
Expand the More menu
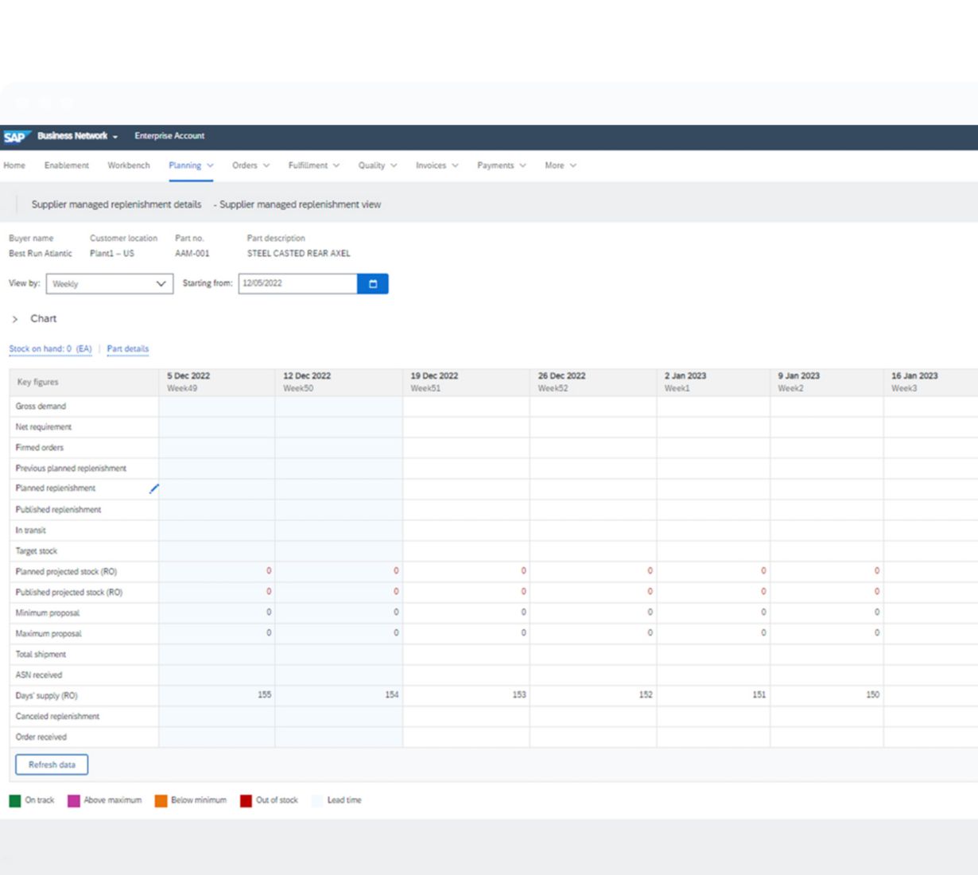pyautogui.click(x=560, y=165)
